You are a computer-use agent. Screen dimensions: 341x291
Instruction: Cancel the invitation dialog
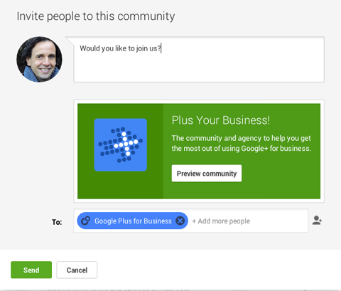[77, 270]
